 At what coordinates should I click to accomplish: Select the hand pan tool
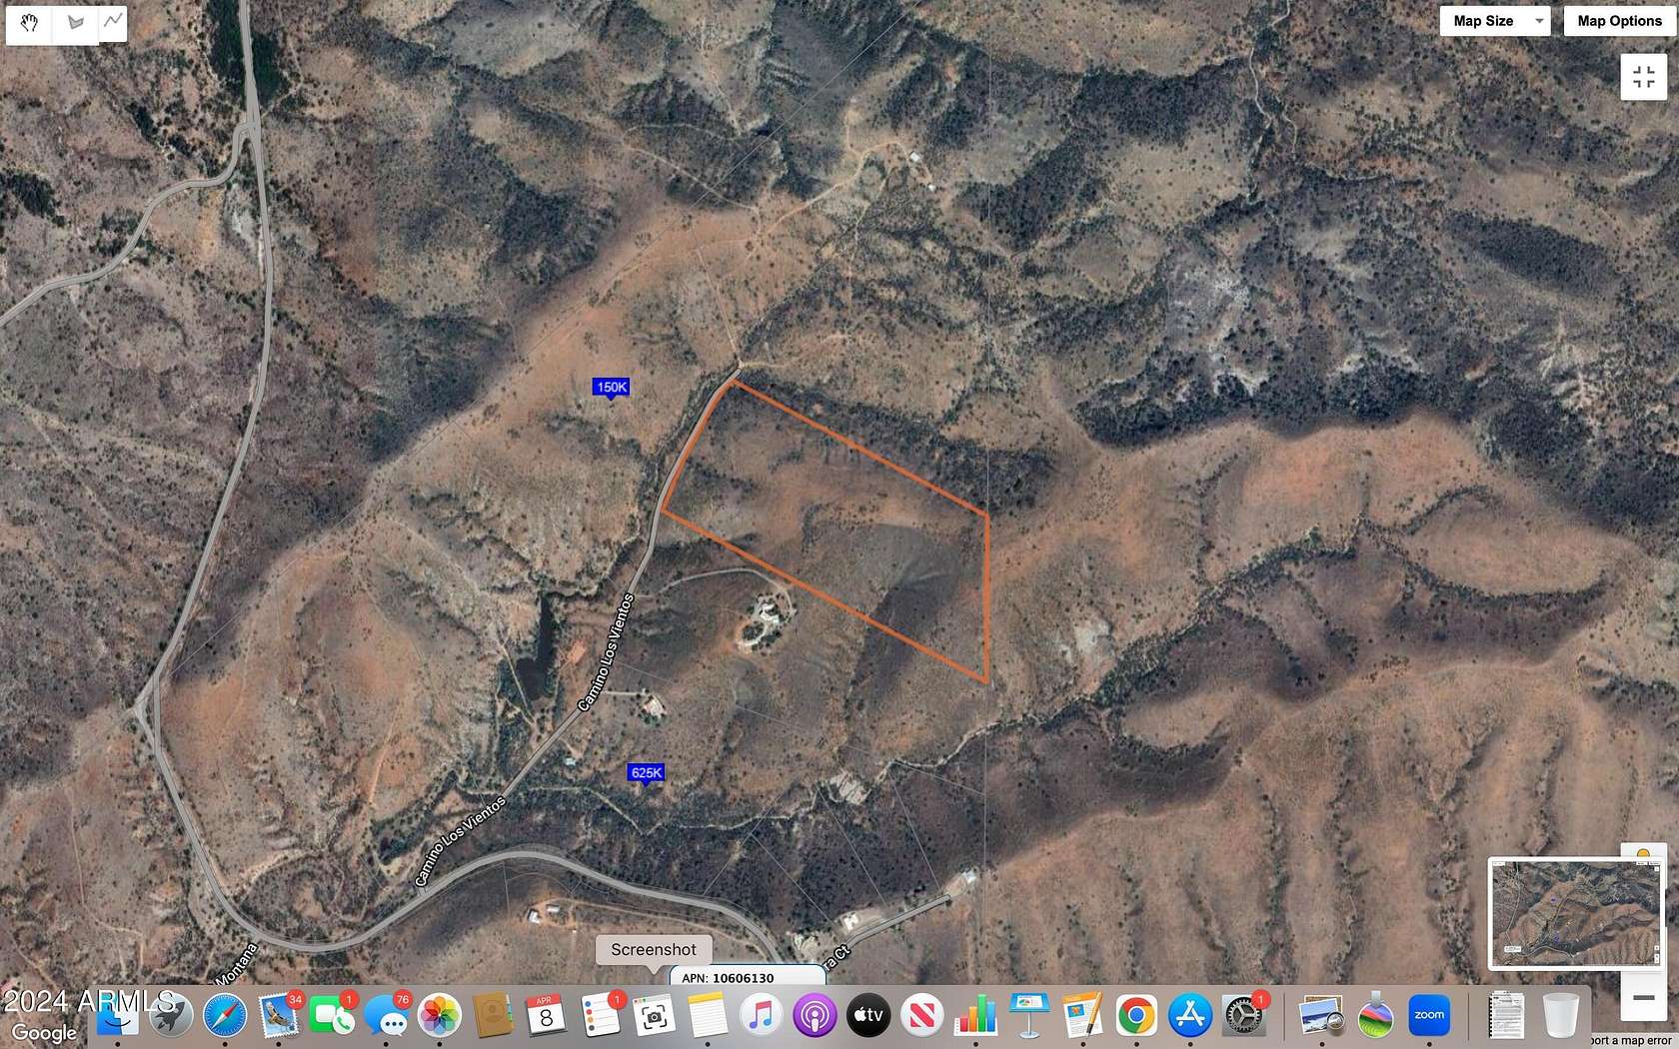pos(28,22)
